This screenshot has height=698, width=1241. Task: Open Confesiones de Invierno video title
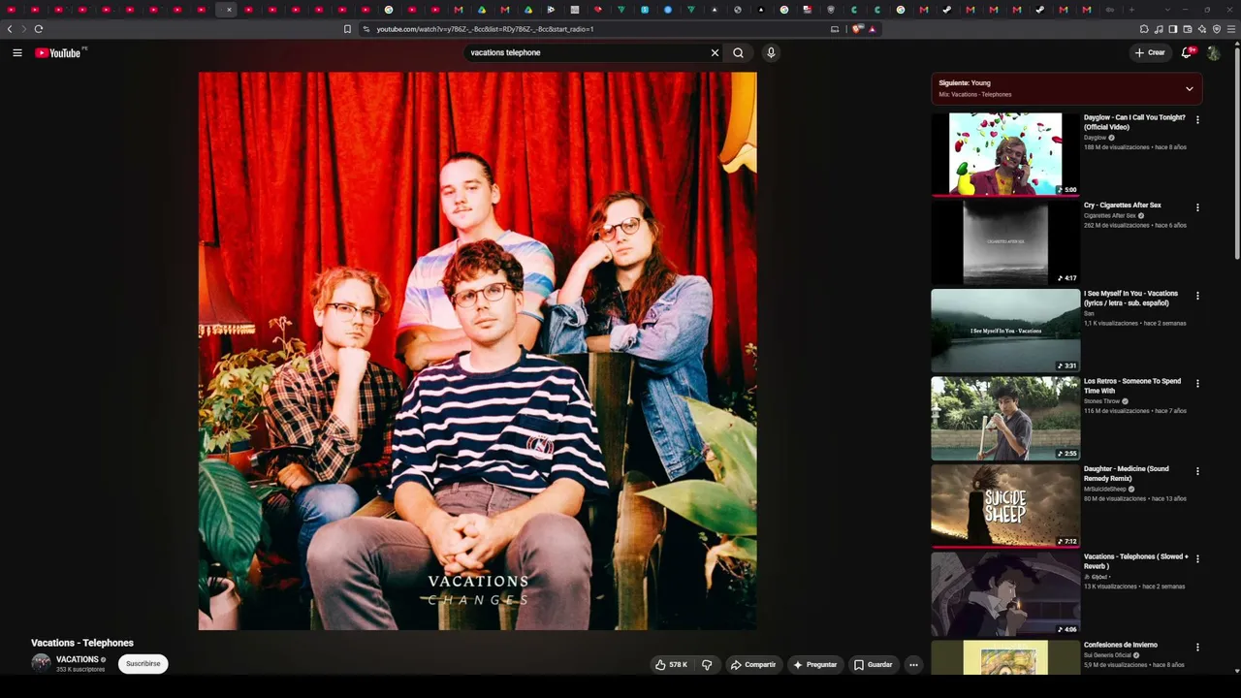click(x=1121, y=645)
